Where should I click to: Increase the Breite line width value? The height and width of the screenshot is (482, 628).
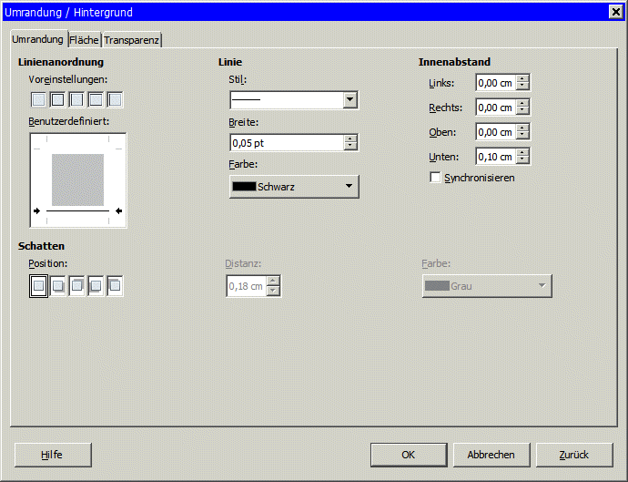[x=350, y=138]
